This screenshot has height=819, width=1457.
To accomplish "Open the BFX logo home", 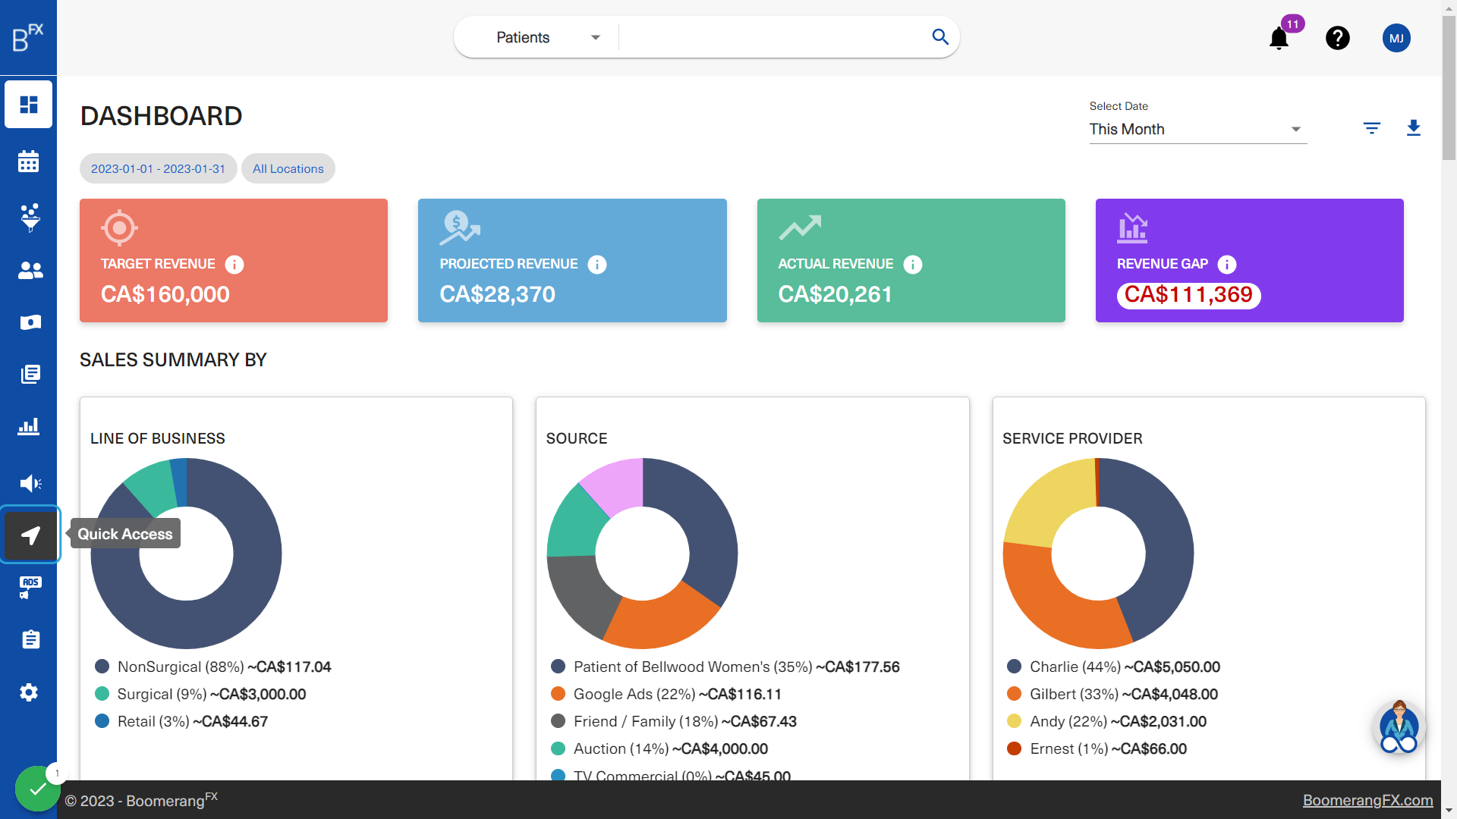I will click(x=28, y=37).
